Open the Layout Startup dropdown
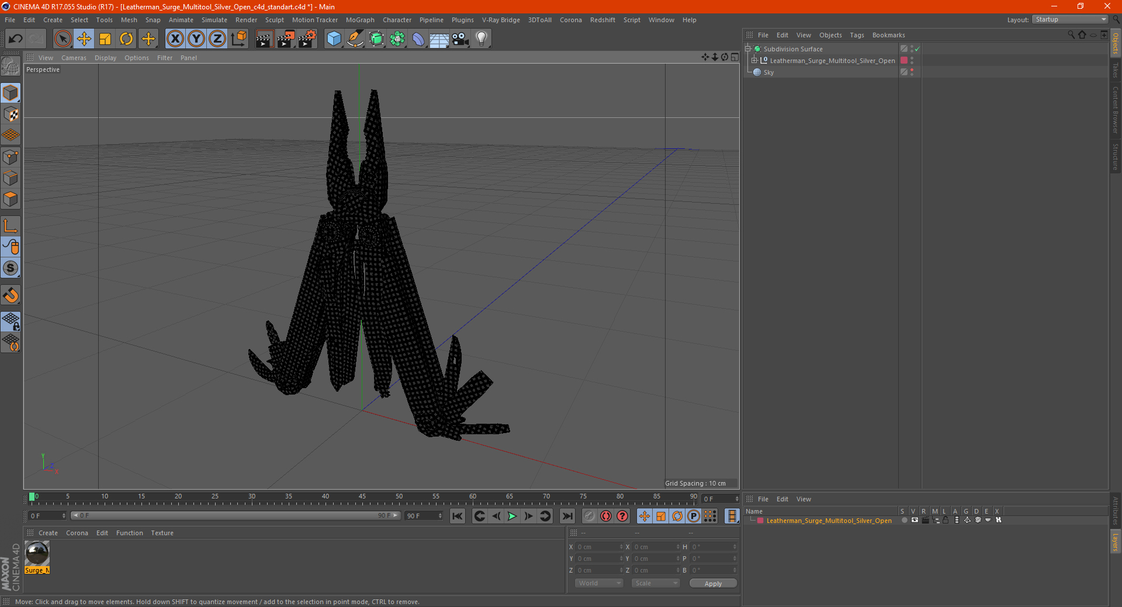Screen dimensions: 1122x607 click(1071, 19)
